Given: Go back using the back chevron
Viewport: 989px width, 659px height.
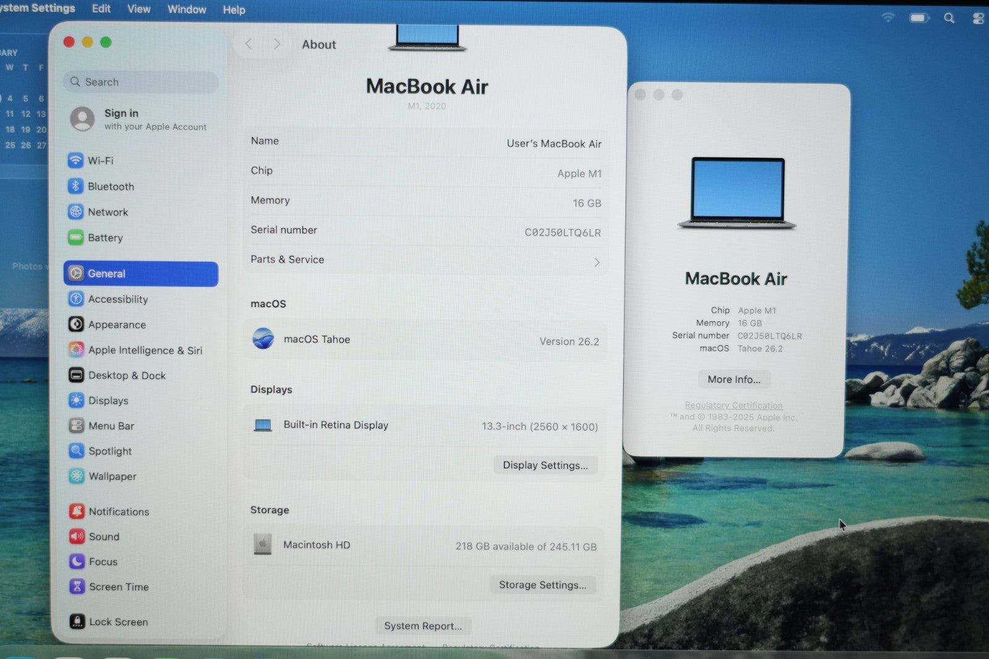Looking at the screenshot, I should click(x=248, y=44).
